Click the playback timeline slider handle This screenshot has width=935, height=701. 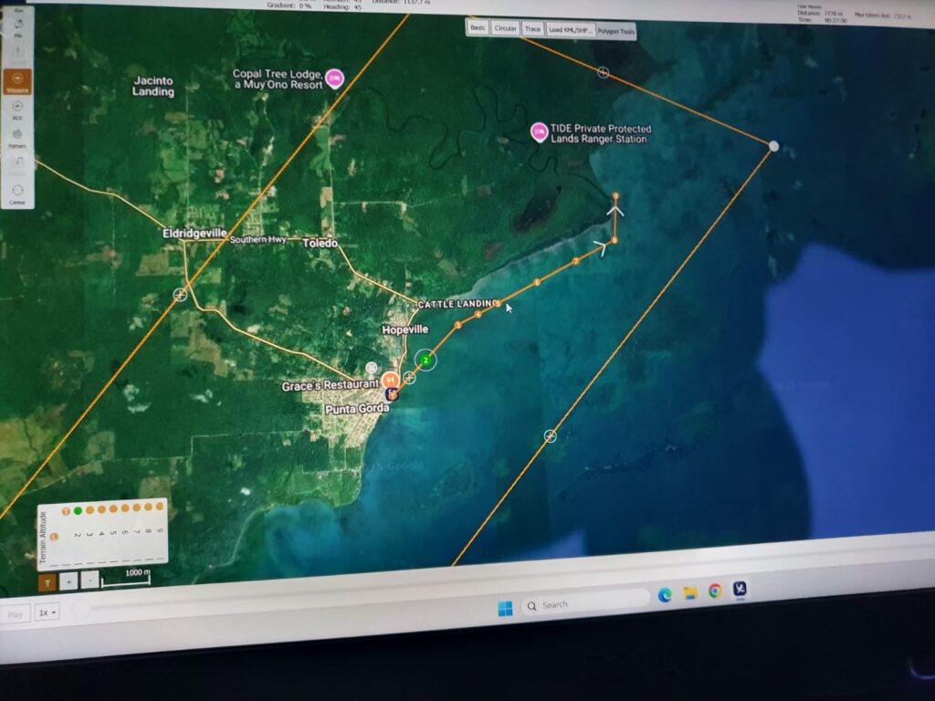click(x=82, y=609)
